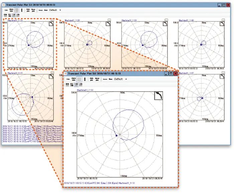Click dropdown arrow beside Default in back window

click(60, 10)
